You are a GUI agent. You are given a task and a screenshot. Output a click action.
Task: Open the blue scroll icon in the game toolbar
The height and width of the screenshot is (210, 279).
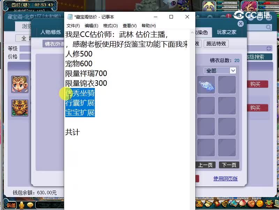click(x=234, y=203)
